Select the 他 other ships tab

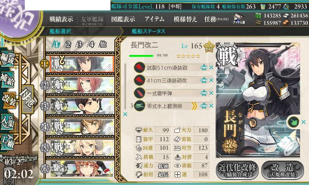(103, 45)
